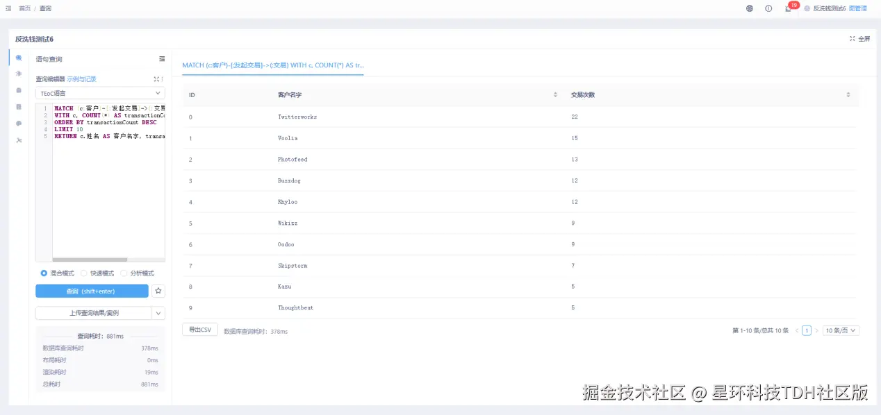Screen dimensions: 881x415
Task: Open the tools icon in left sidebar
Action: tap(19, 140)
